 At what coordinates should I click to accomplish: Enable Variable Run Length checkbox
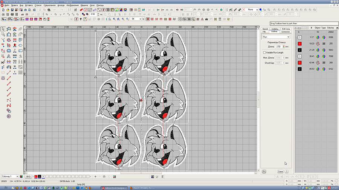[x=264, y=53]
